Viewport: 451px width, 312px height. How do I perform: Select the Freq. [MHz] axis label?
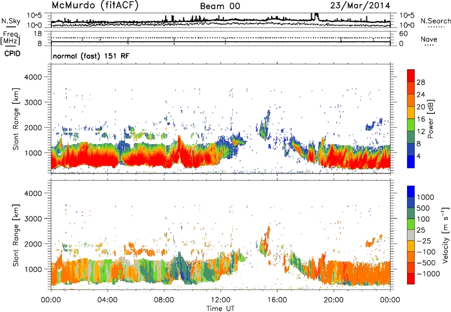pyautogui.click(x=11, y=38)
